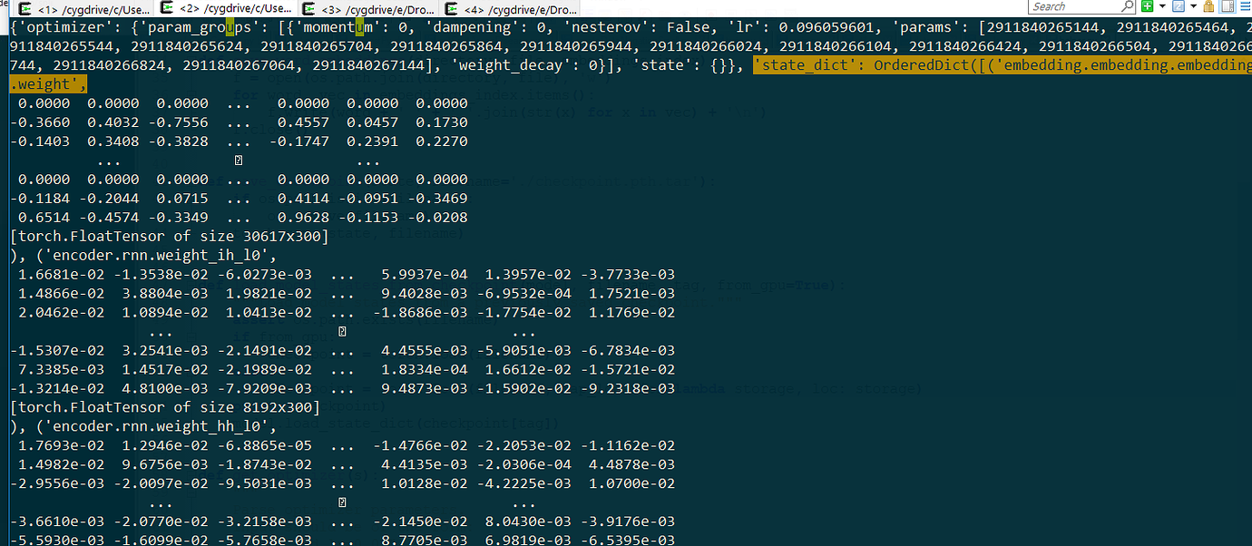Toggle the split pane view icon

click(1226, 7)
